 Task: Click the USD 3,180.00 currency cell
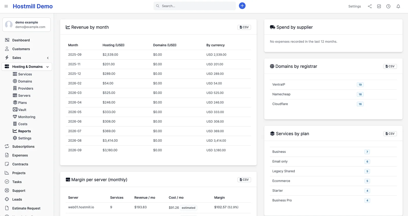pyautogui.click(x=216, y=150)
